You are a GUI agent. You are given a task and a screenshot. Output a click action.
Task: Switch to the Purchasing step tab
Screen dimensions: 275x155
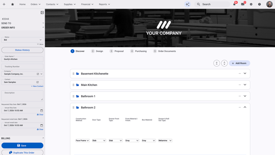pos(138,51)
